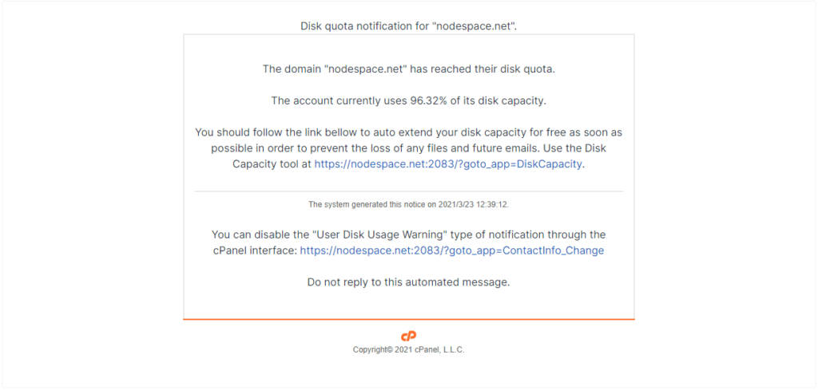Click "nodespace.net" in the top heading

(x=473, y=26)
